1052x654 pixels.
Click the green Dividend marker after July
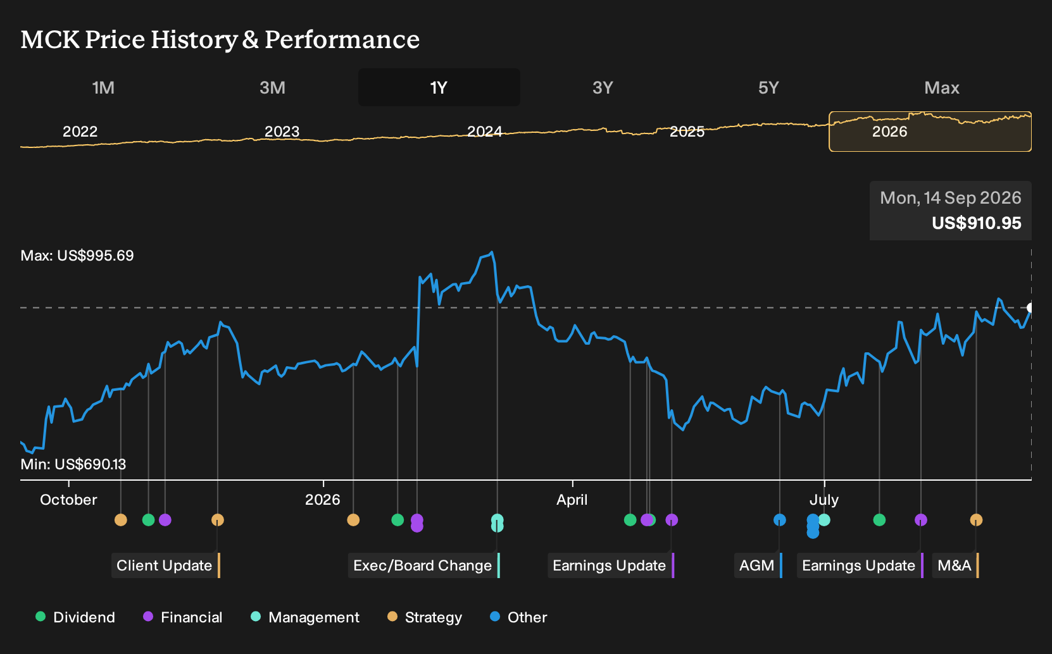point(879,520)
